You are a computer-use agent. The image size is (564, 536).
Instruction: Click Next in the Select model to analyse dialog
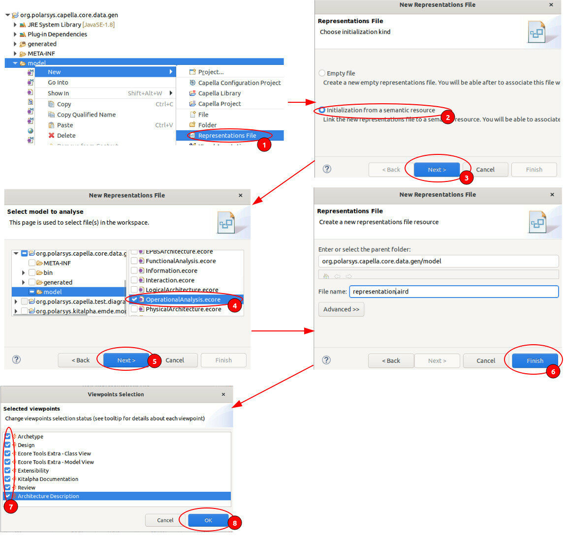pyautogui.click(x=126, y=360)
